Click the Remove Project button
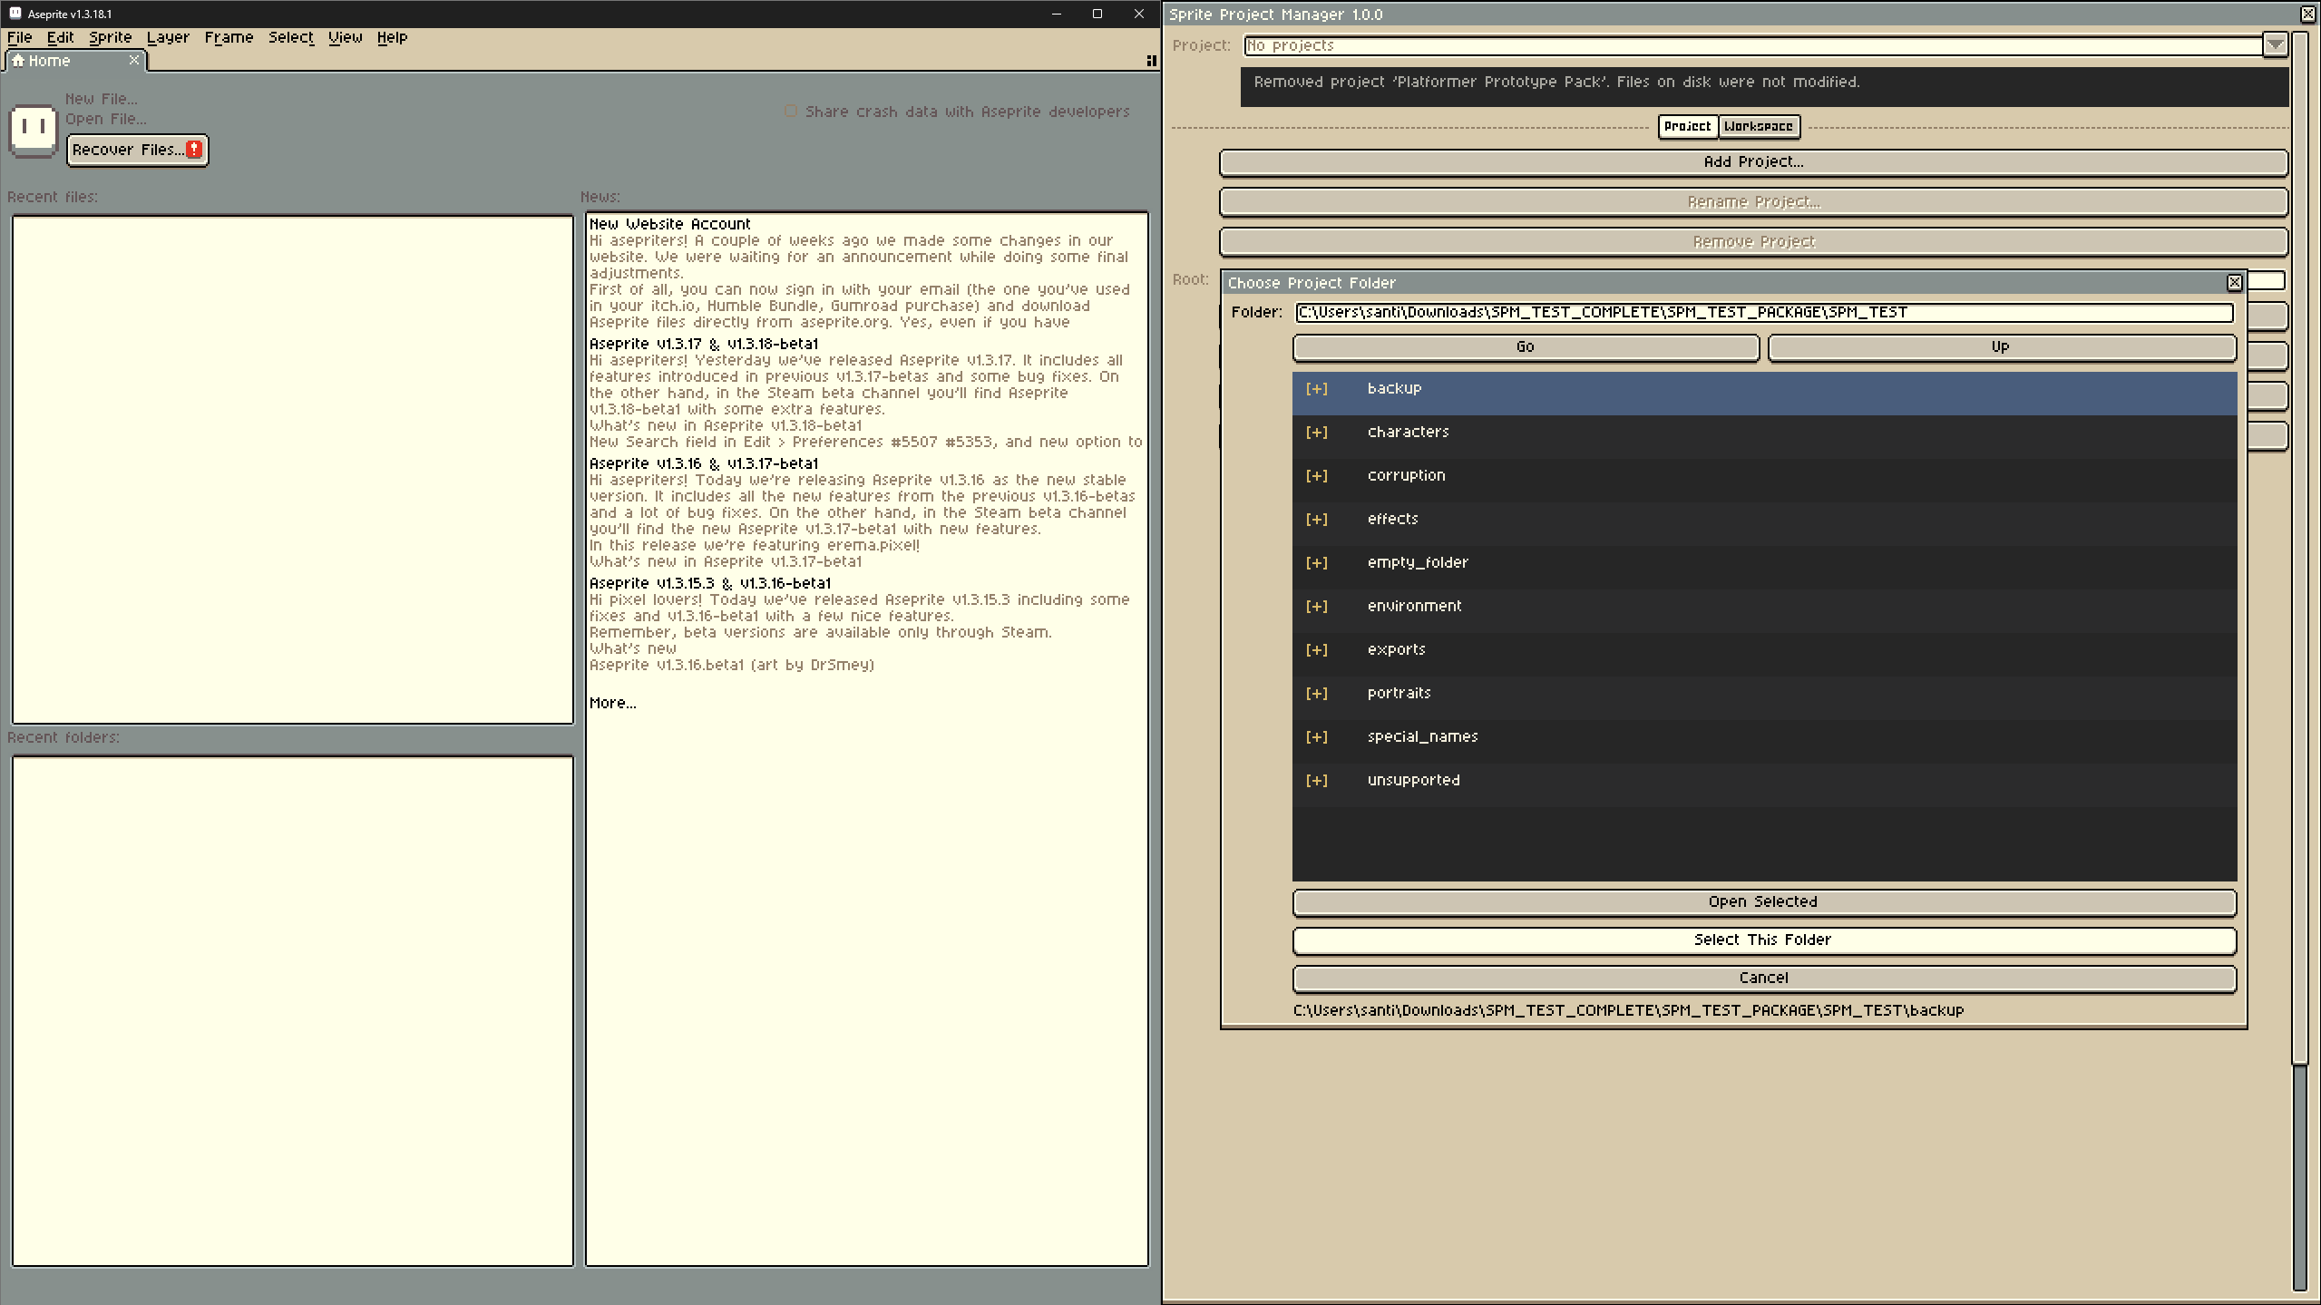The height and width of the screenshot is (1305, 2321). (1753, 242)
